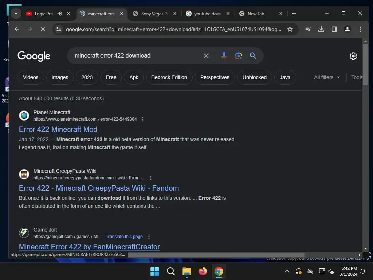Close the Logic Pro tab
Image resolution: width=373 pixels, height=280 pixels.
tap(68, 13)
